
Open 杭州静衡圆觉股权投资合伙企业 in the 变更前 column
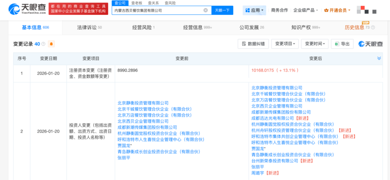[159, 133]
